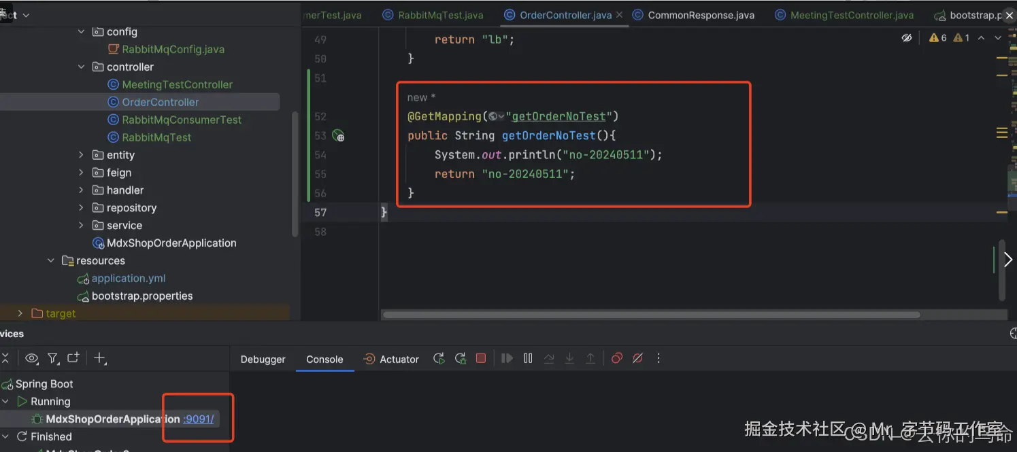This screenshot has width=1017, height=452.
Task: Switch to CommonResponse.java tab
Action: tap(693, 15)
